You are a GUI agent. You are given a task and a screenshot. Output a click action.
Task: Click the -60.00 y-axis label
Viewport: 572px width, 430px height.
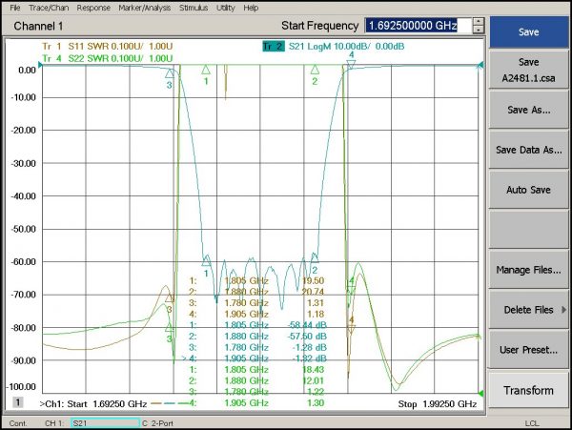click(23, 262)
